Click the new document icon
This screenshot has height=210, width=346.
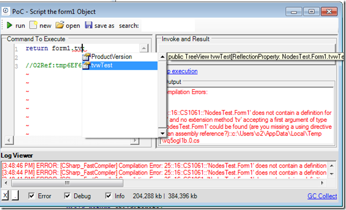33,25
